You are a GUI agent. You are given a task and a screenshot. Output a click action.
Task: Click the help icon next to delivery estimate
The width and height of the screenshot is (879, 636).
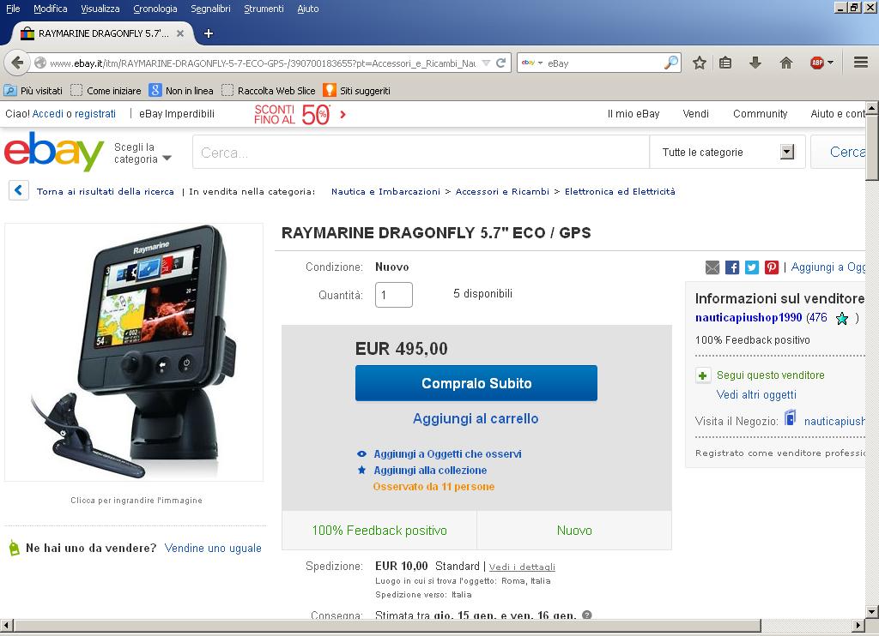[587, 615]
